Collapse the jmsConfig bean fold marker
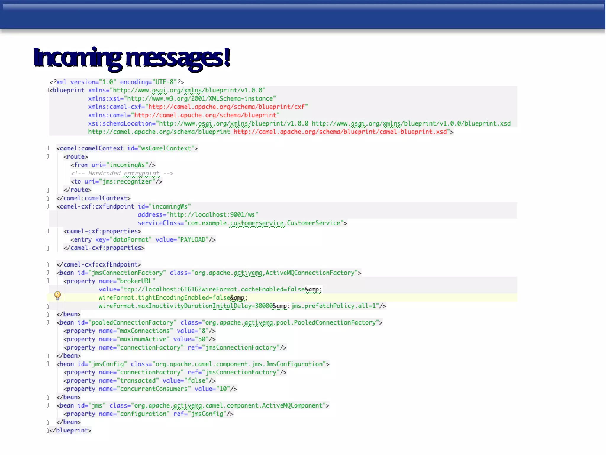 pyautogui.click(x=48, y=364)
